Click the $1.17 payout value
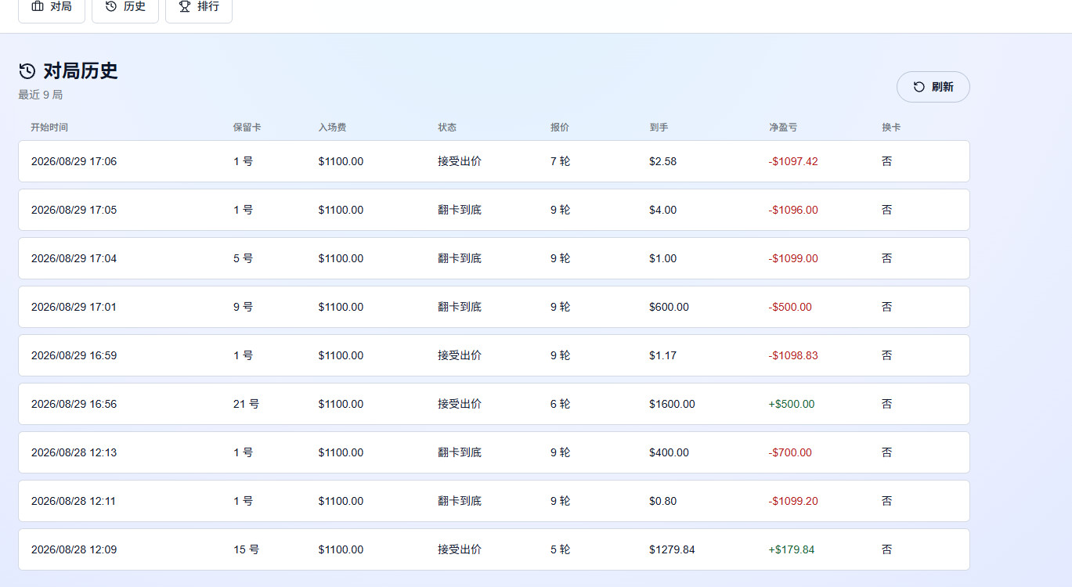 coord(662,355)
